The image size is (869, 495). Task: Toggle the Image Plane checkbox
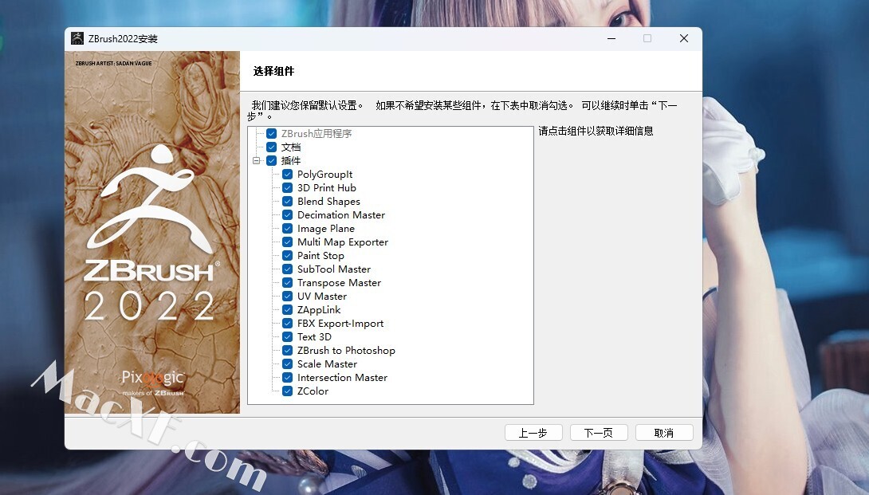point(288,229)
